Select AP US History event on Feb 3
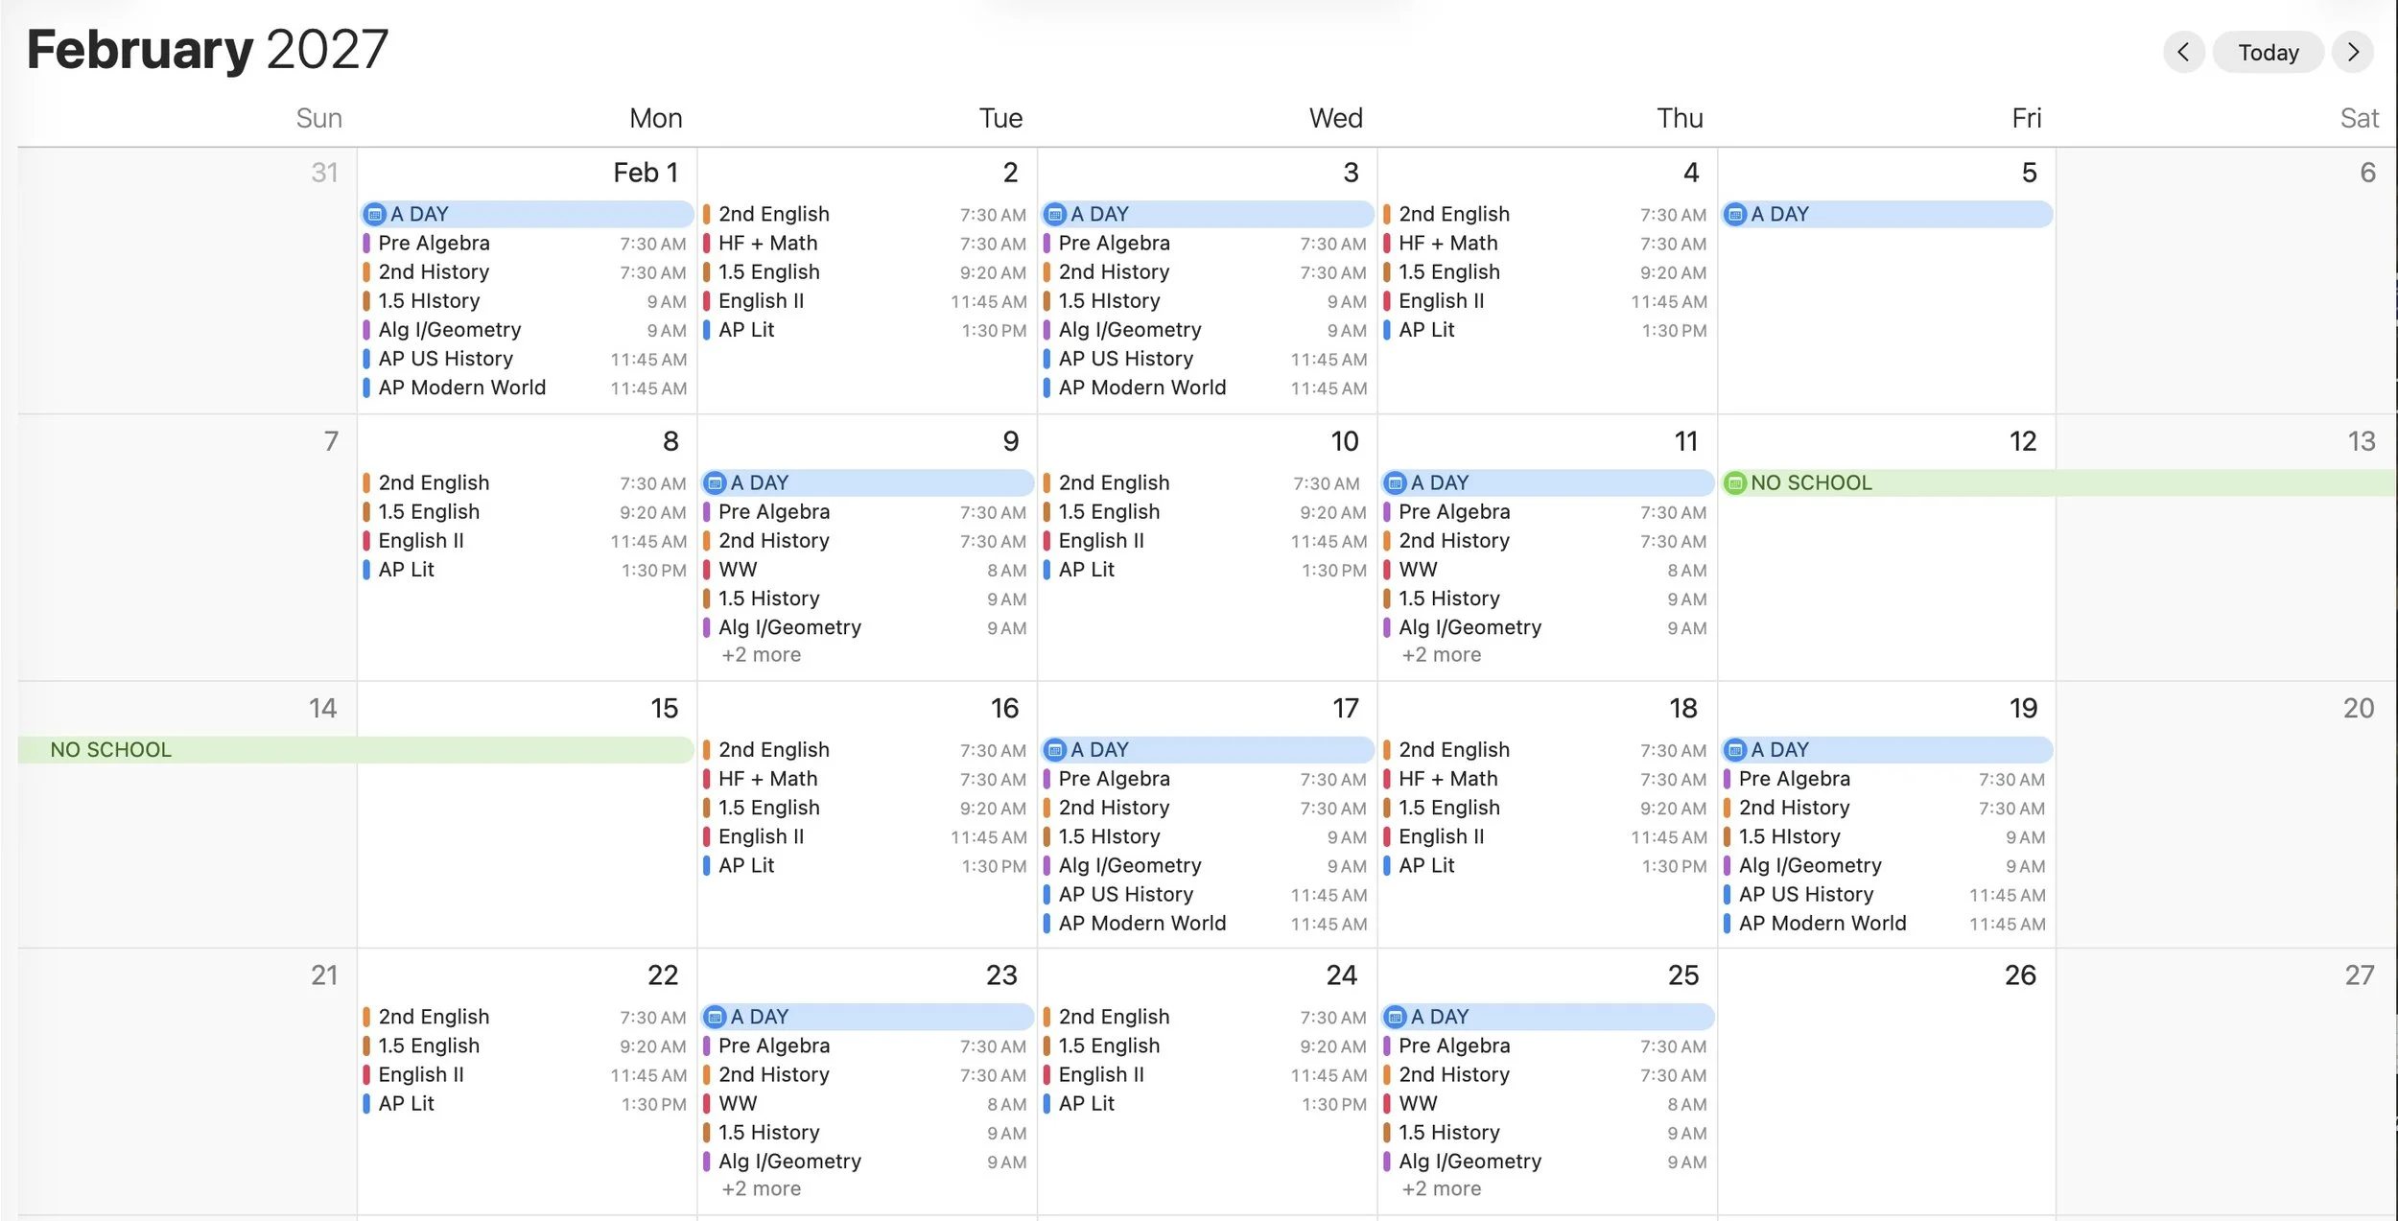Image resolution: width=2398 pixels, height=1221 pixels. coord(1207,359)
